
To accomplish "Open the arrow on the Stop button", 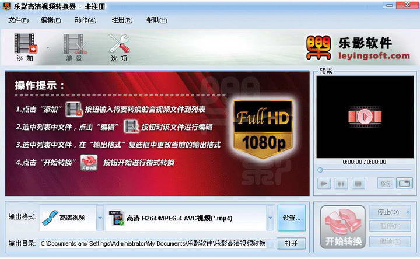I will point(408,212).
